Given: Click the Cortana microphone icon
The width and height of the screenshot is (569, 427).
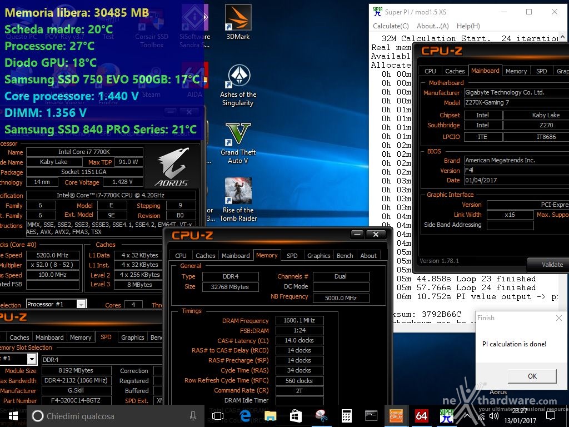Looking at the screenshot, I should pos(193,416).
